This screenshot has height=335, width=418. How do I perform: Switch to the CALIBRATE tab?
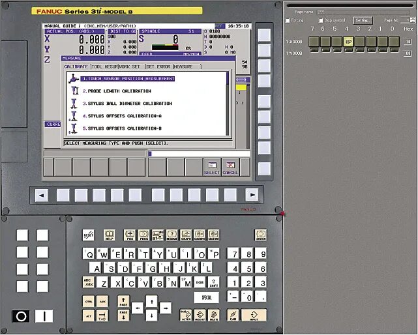[x=76, y=66]
